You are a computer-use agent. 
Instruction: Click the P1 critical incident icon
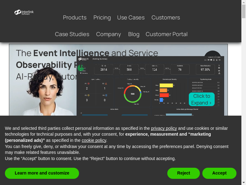click(x=89, y=83)
